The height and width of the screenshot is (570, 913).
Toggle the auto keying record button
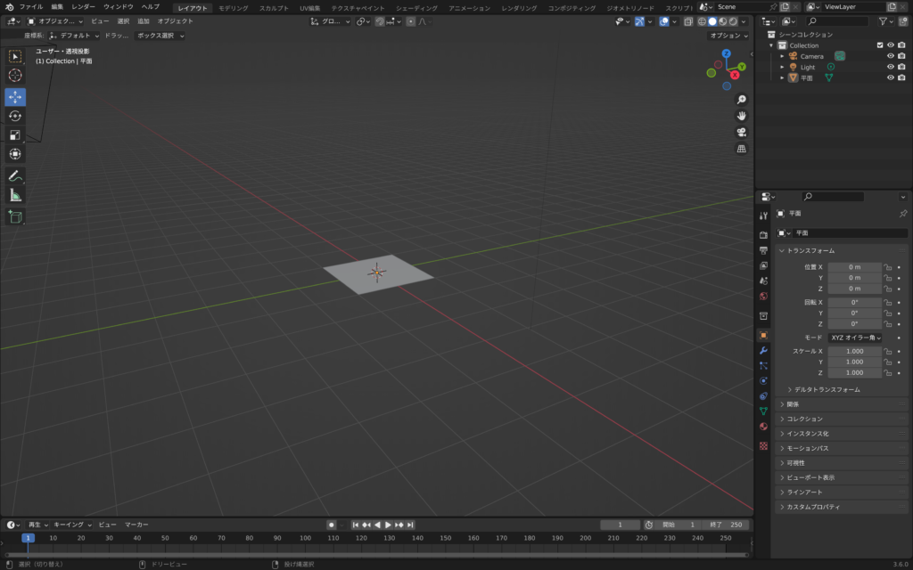pyautogui.click(x=332, y=525)
